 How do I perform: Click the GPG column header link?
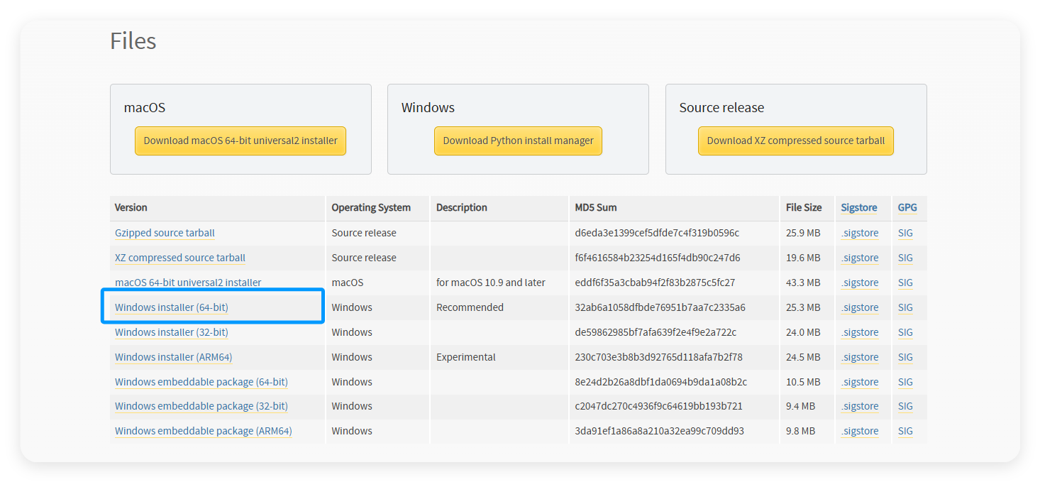pyautogui.click(x=907, y=207)
